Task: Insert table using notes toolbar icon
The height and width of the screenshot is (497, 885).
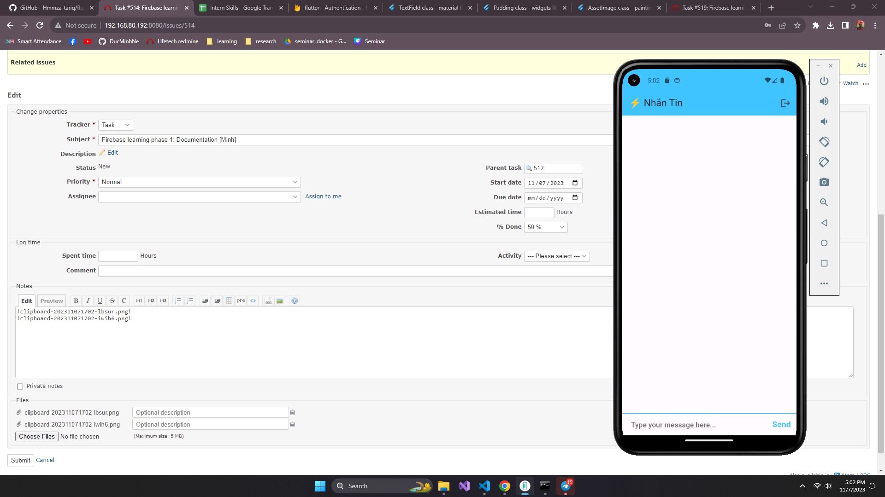Action: click(x=229, y=301)
